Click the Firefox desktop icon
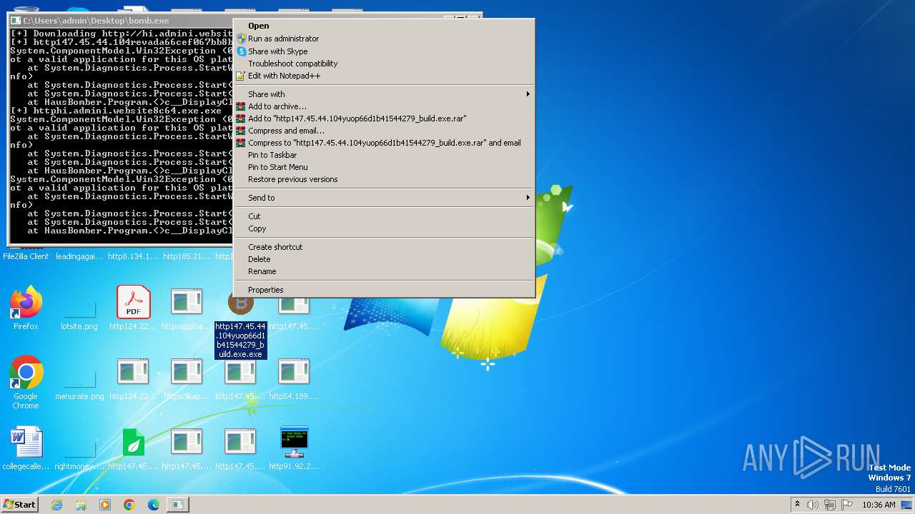The image size is (915, 514). pos(26,308)
